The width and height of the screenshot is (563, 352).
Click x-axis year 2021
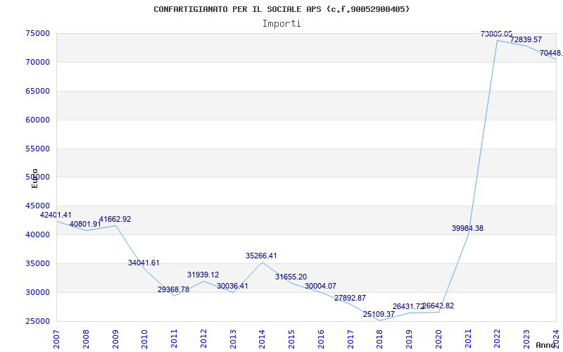pyautogui.click(x=468, y=339)
